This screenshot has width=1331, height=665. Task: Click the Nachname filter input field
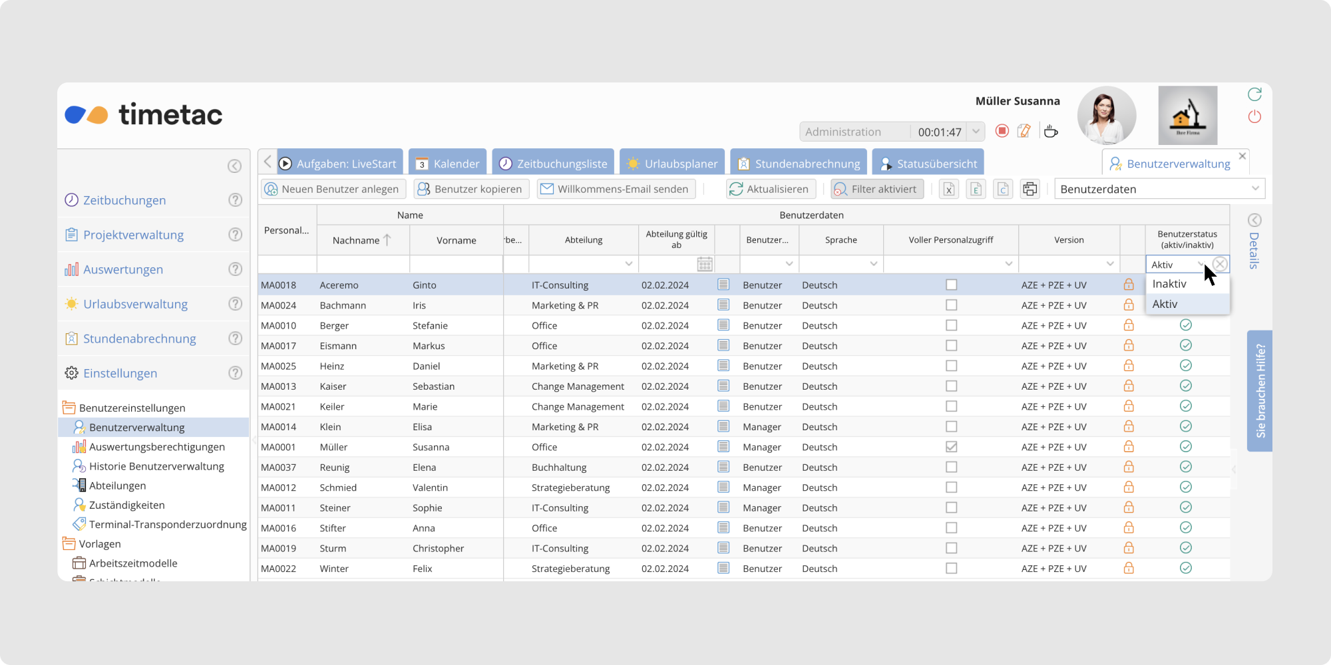363,264
